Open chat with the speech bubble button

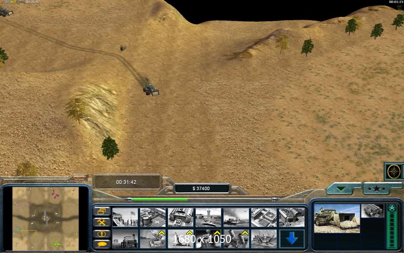102,244
